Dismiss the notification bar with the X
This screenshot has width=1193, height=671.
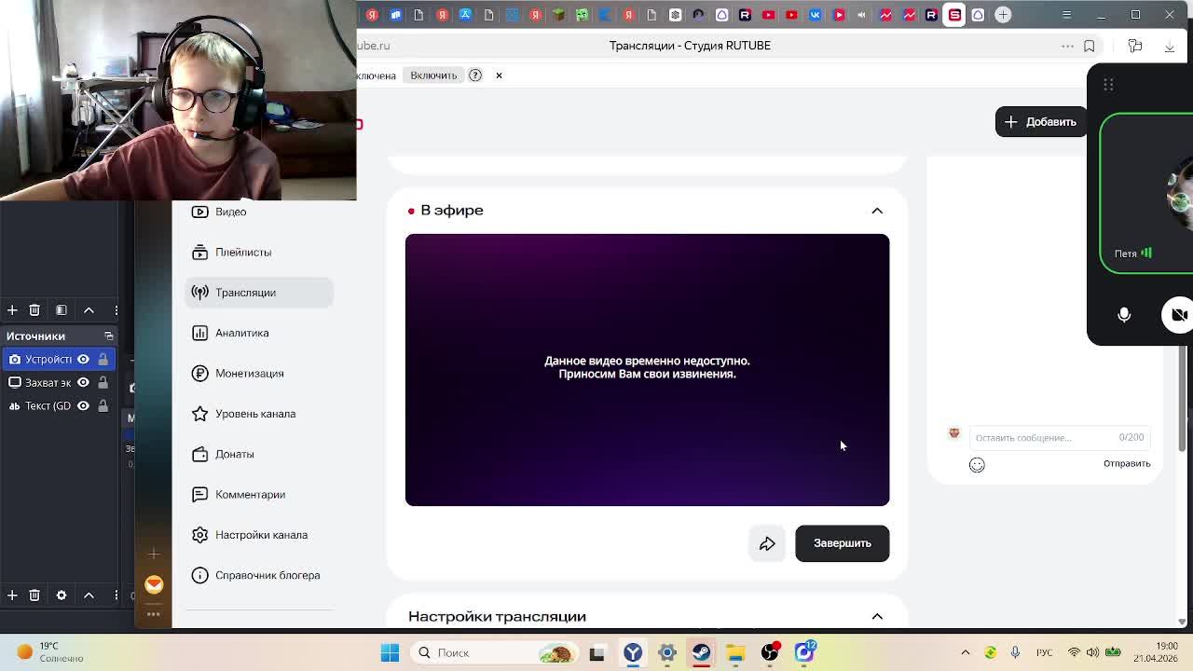(499, 75)
